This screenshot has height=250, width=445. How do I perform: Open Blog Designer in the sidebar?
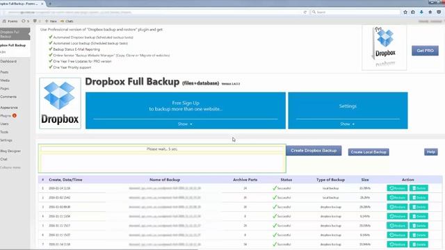(10, 151)
